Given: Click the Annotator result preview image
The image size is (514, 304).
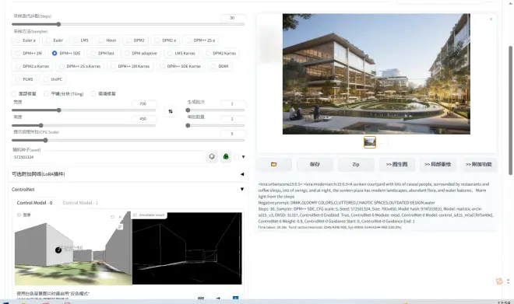Looking at the screenshot, I should pyautogui.click(x=187, y=248).
